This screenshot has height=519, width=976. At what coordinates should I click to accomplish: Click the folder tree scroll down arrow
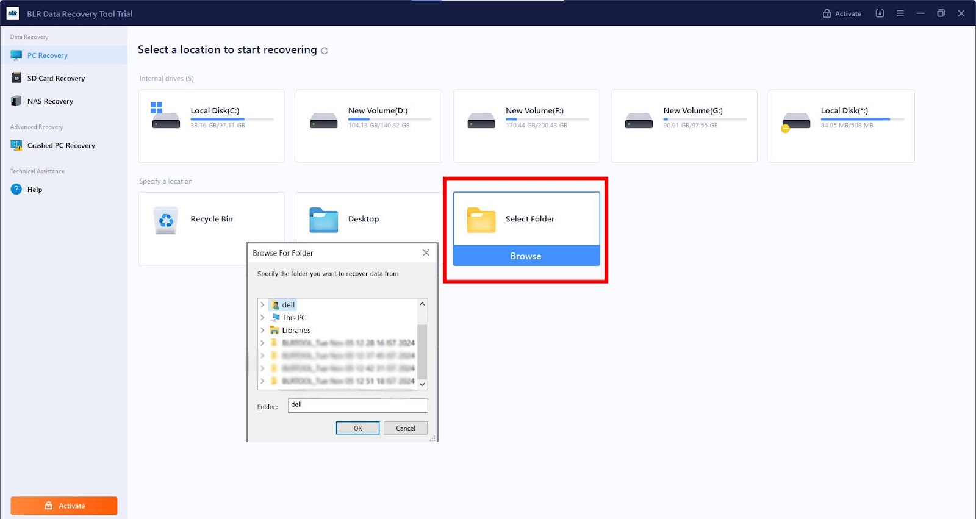(422, 384)
